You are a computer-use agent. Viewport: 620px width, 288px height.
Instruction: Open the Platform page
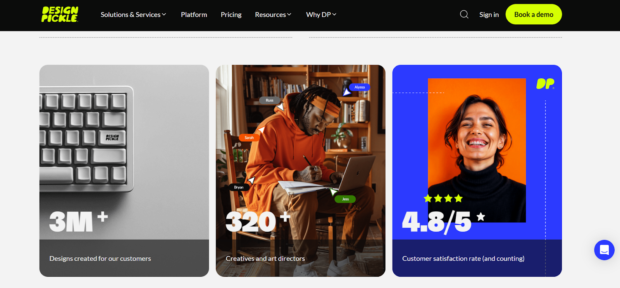pos(194,14)
